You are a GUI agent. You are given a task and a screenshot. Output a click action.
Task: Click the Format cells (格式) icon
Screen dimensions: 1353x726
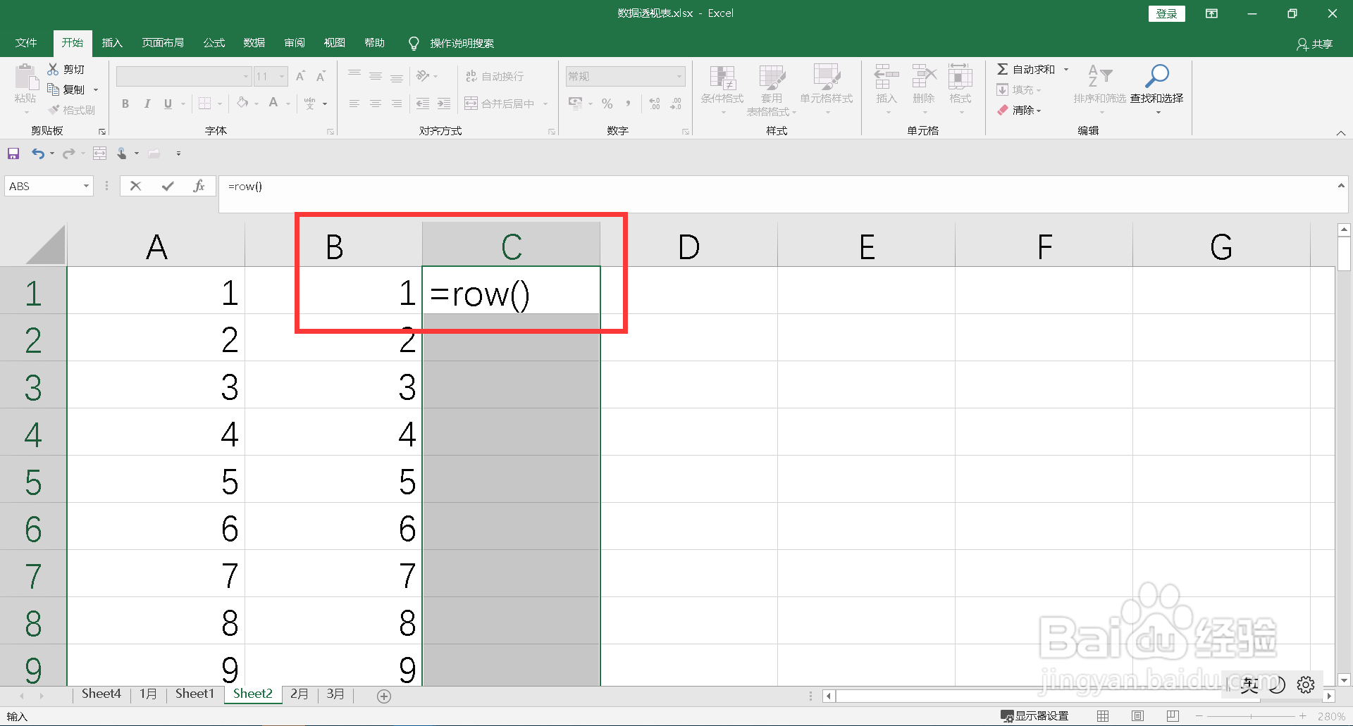tap(960, 76)
